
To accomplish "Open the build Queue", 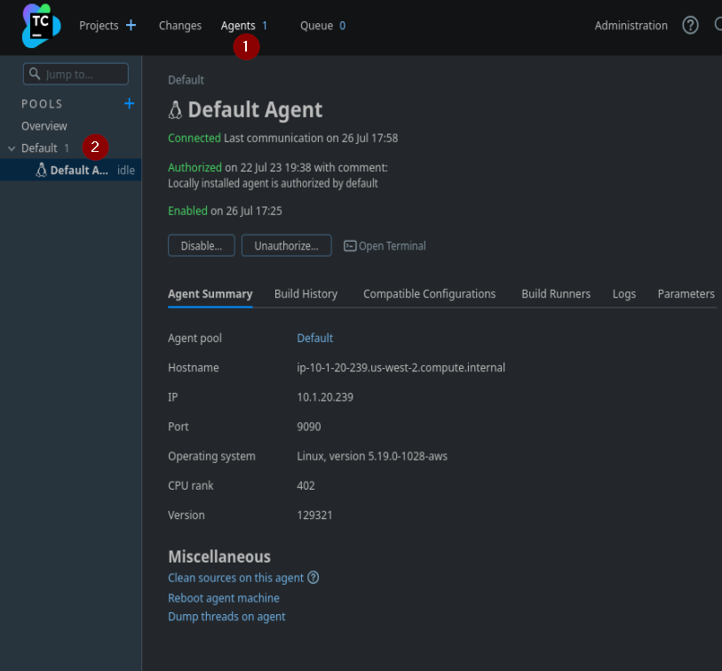I will point(316,26).
